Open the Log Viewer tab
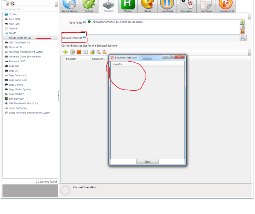Image resolution: width=255 pixels, height=214 pixels. tap(206, 6)
